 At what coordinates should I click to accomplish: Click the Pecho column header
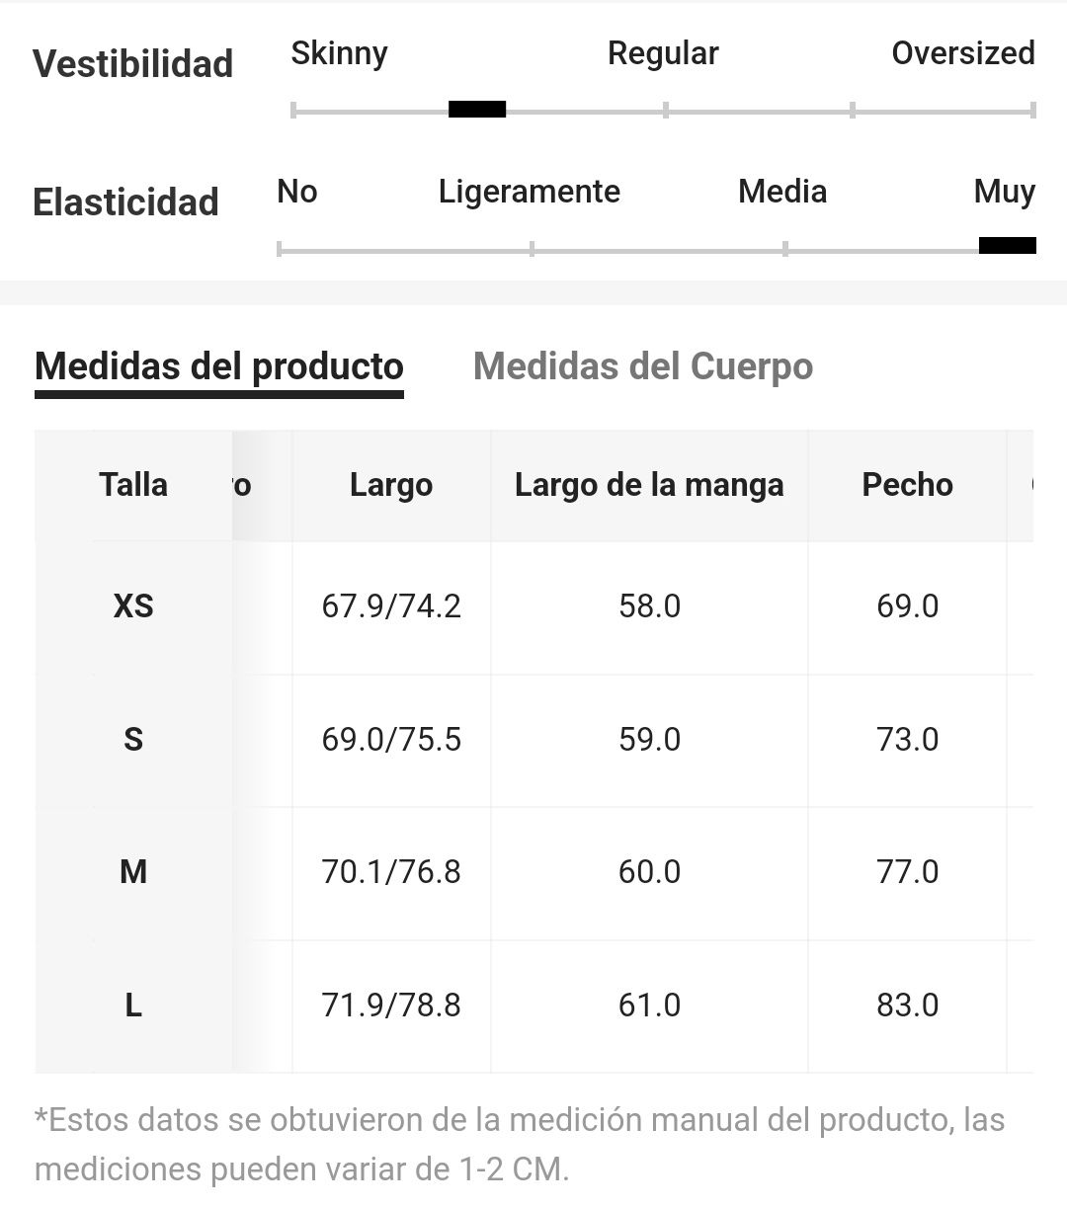[907, 485]
